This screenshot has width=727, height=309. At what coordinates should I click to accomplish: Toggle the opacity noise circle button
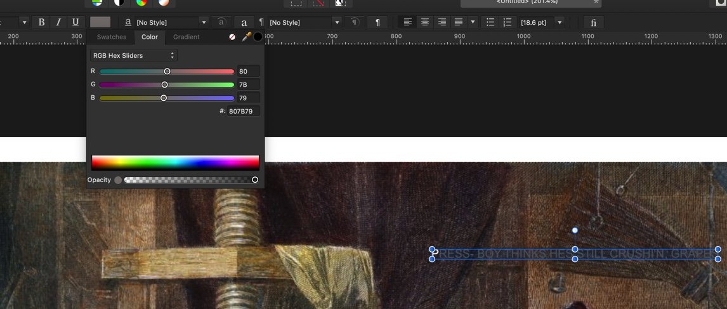click(118, 180)
